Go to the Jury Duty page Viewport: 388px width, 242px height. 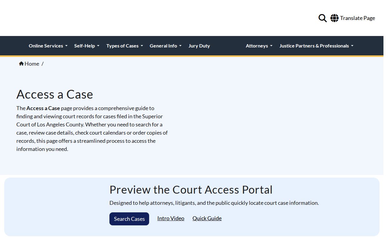199,46
